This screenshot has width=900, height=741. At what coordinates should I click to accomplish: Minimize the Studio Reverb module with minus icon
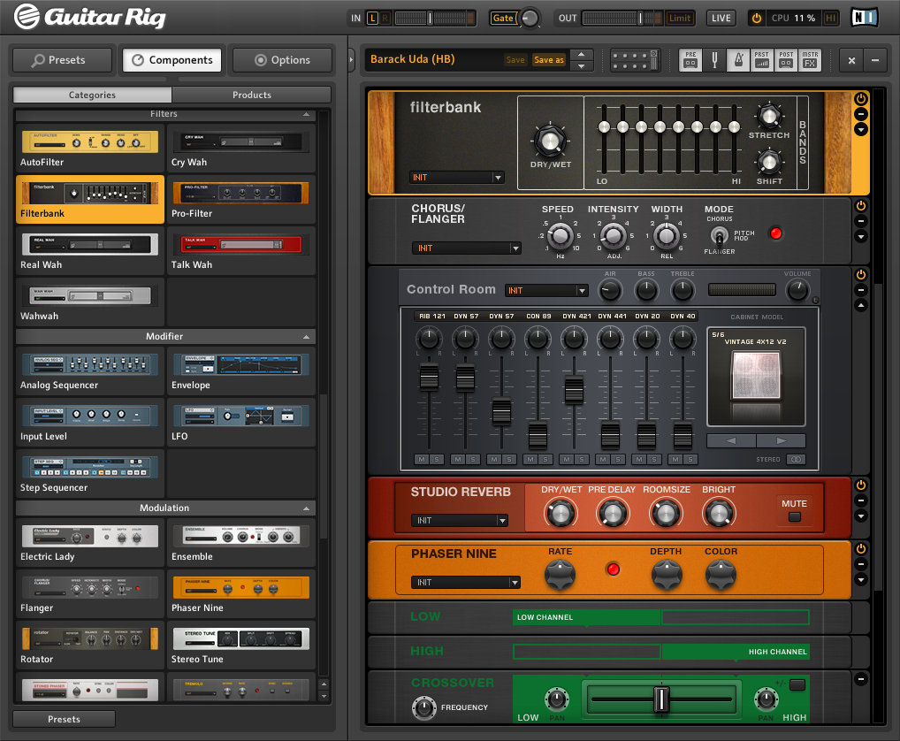860,500
